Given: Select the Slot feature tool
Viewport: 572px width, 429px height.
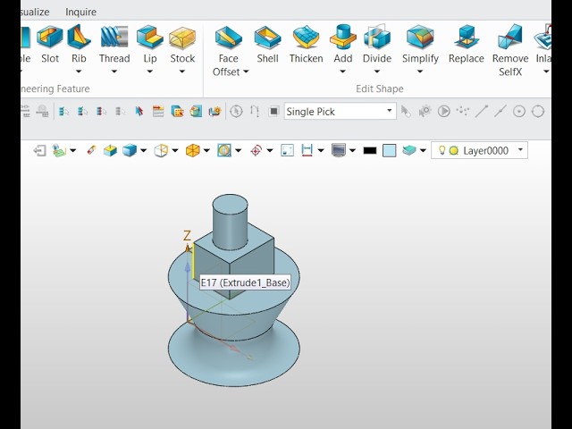Looking at the screenshot, I should click(50, 44).
